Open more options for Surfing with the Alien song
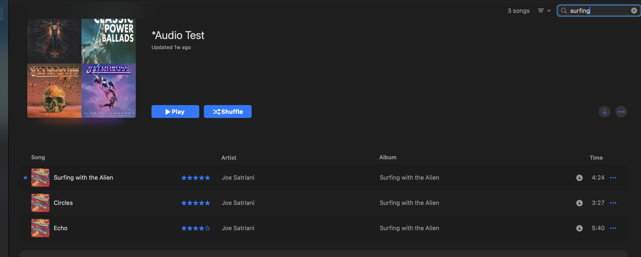641x257 pixels. pos(613,178)
